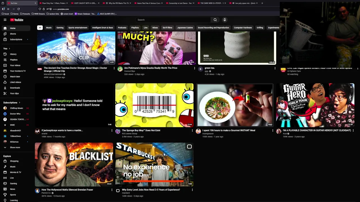
Task: Open Liked videos
Action: 16,82
